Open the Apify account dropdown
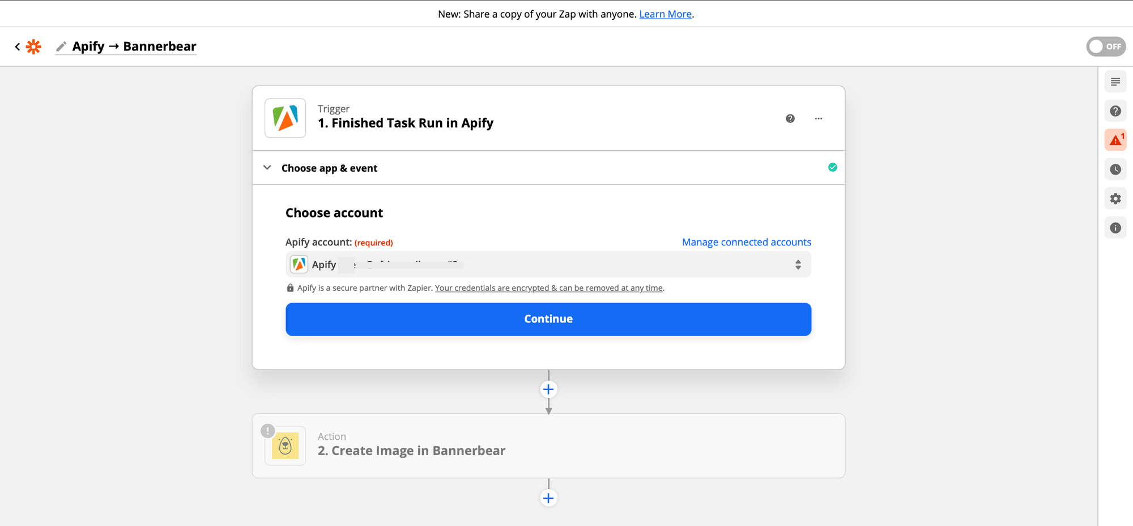The height and width of the screenshot is (526, 1133). [548, 265]
